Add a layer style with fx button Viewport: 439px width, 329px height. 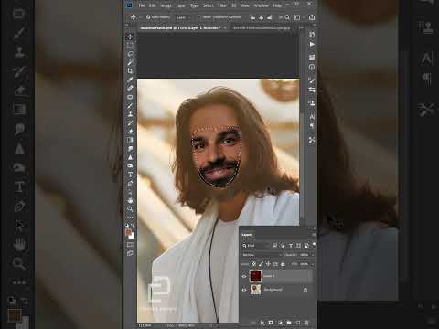(262, 323)
